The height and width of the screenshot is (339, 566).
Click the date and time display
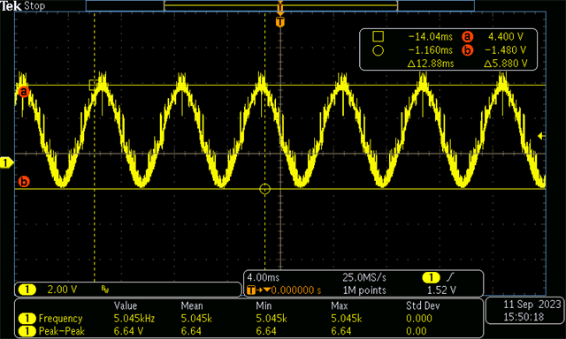pyautogui.click(x=532, y=311)
